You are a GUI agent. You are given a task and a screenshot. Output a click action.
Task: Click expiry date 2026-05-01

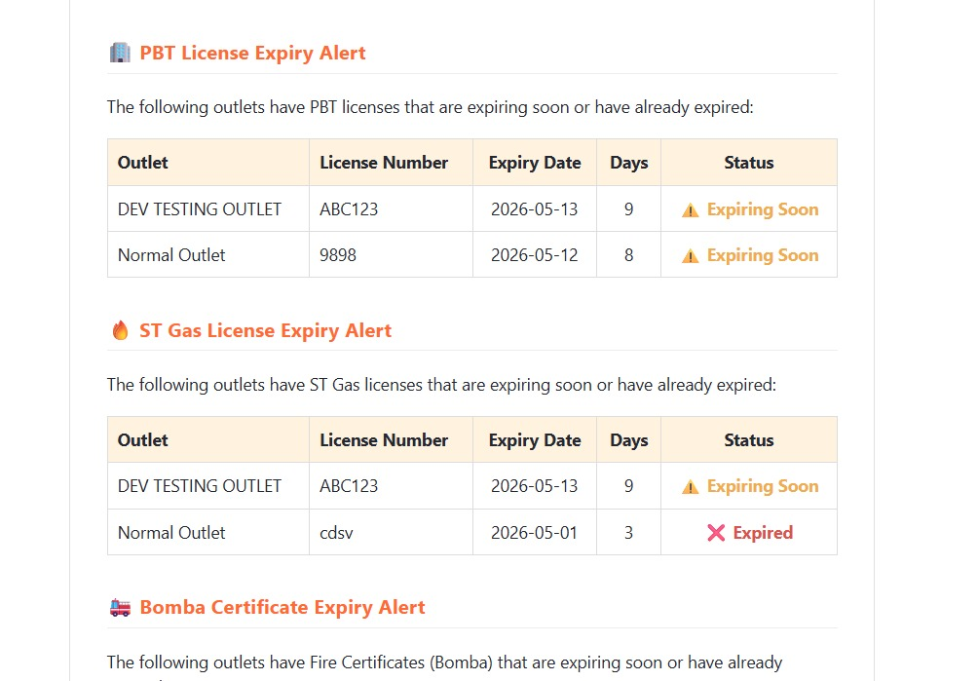(535, 533)
